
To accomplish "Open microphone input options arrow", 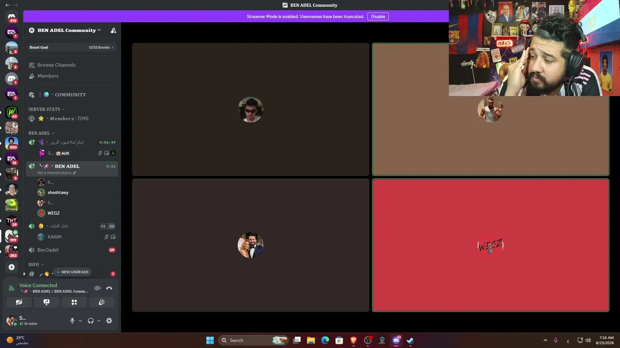I will [x=80, y=320].
